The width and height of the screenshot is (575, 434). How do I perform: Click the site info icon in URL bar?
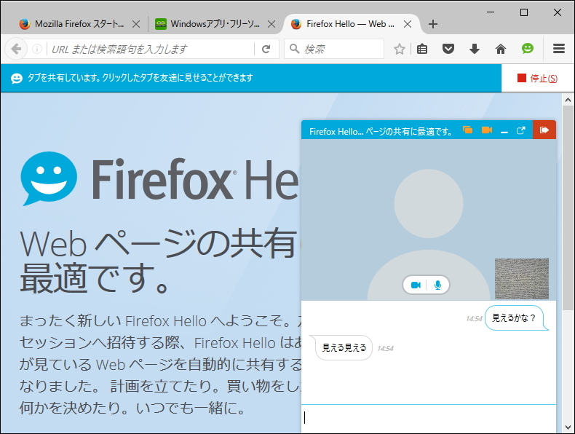coord(37,49)
